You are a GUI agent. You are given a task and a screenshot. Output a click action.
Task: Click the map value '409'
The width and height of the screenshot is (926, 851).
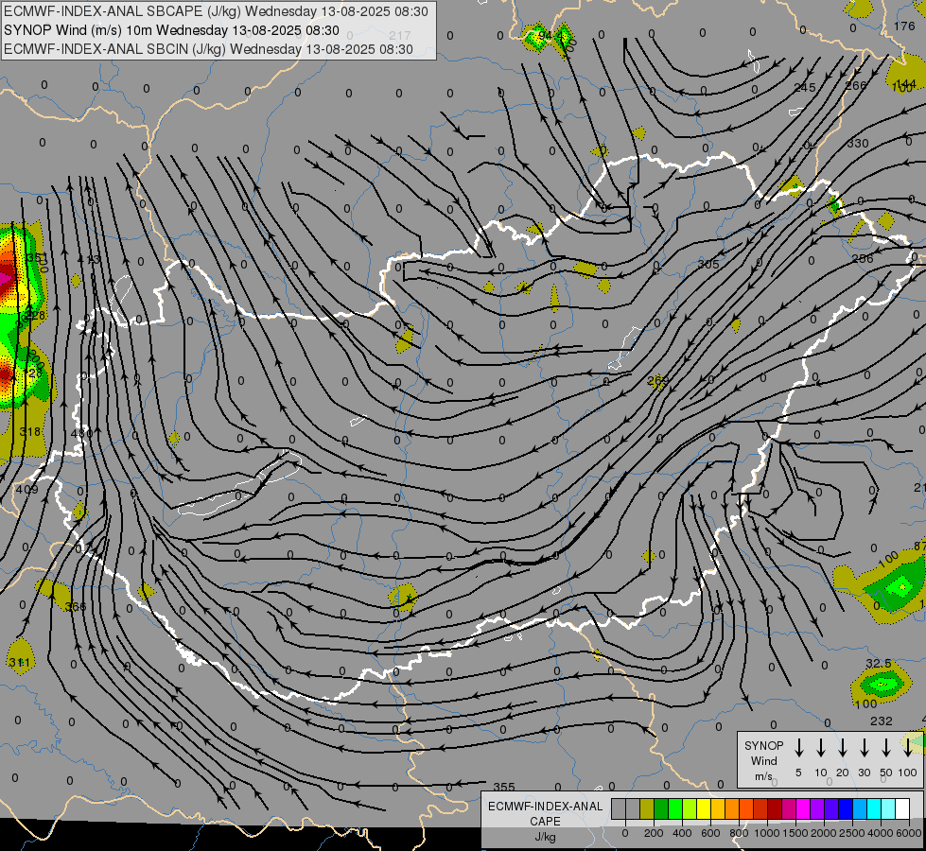[x=26, y=490]
